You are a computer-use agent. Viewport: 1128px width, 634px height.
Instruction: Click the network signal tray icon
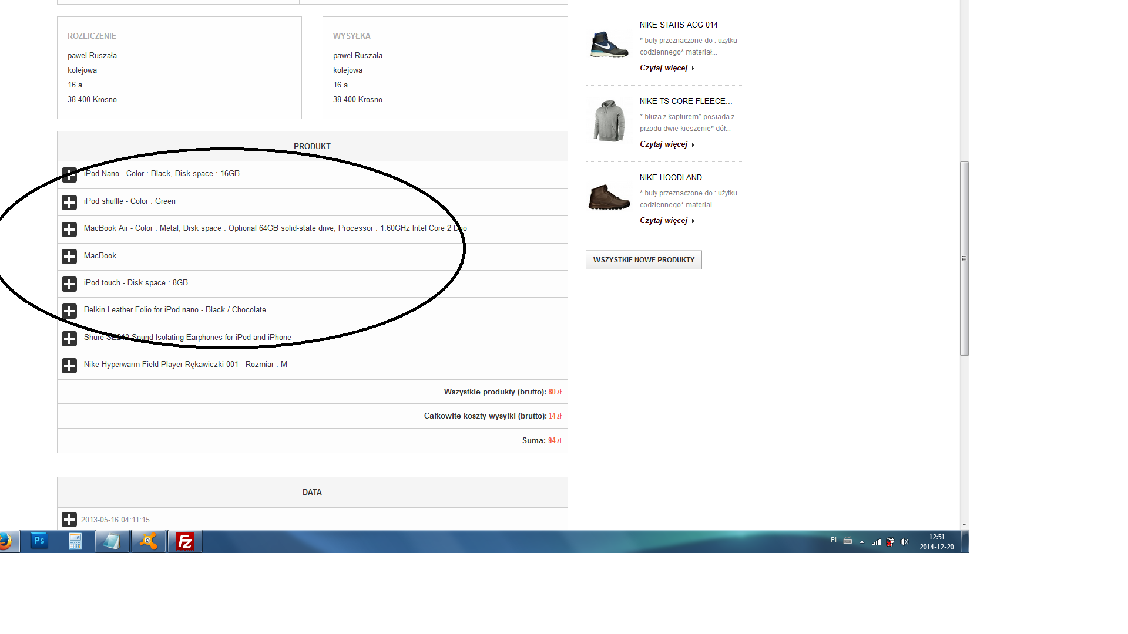[x=876, y=542]
